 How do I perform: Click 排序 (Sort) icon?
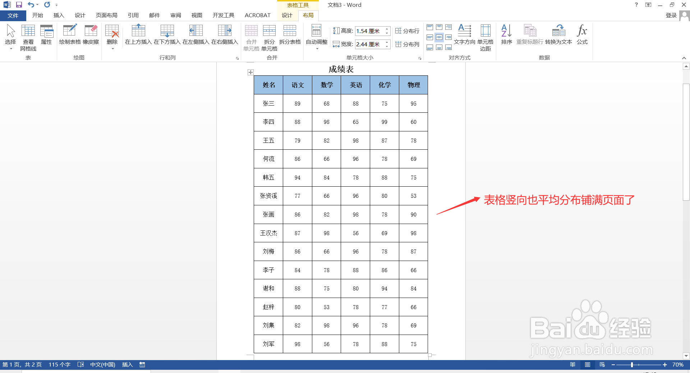(506, 34)
